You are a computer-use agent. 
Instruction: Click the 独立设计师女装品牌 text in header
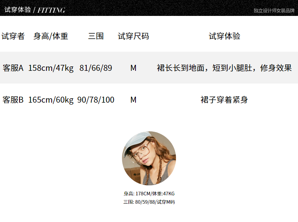(x=274, y=11)
